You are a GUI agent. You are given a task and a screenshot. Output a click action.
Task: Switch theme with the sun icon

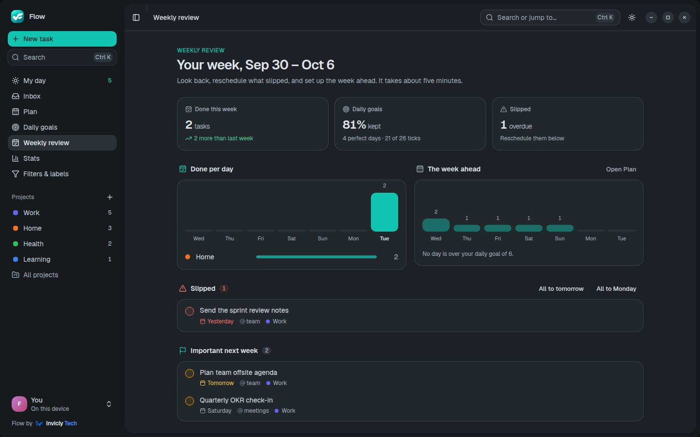[x=632, y=17]
